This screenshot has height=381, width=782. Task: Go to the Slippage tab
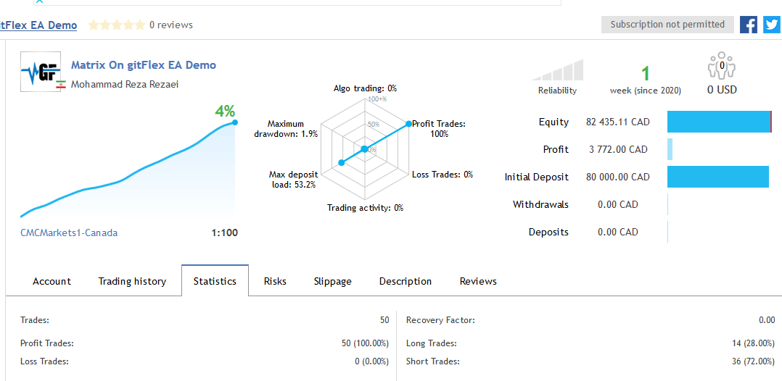tap(332, 281)
